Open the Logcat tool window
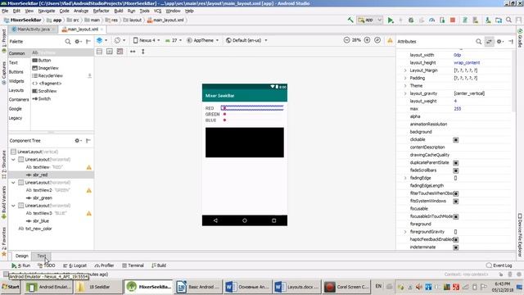Screen dimensions: 524x295 tap(75, 265)
